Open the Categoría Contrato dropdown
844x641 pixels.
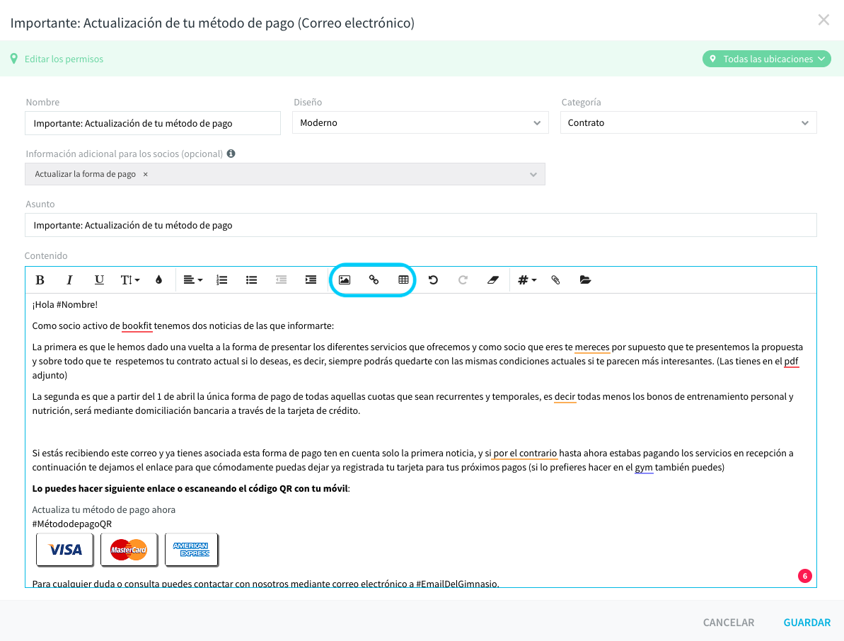[x=688, y=122]
